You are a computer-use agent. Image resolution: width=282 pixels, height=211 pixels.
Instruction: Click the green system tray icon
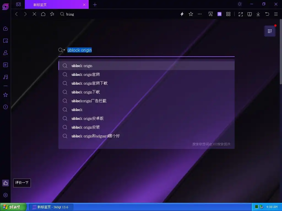click(257, 207)
